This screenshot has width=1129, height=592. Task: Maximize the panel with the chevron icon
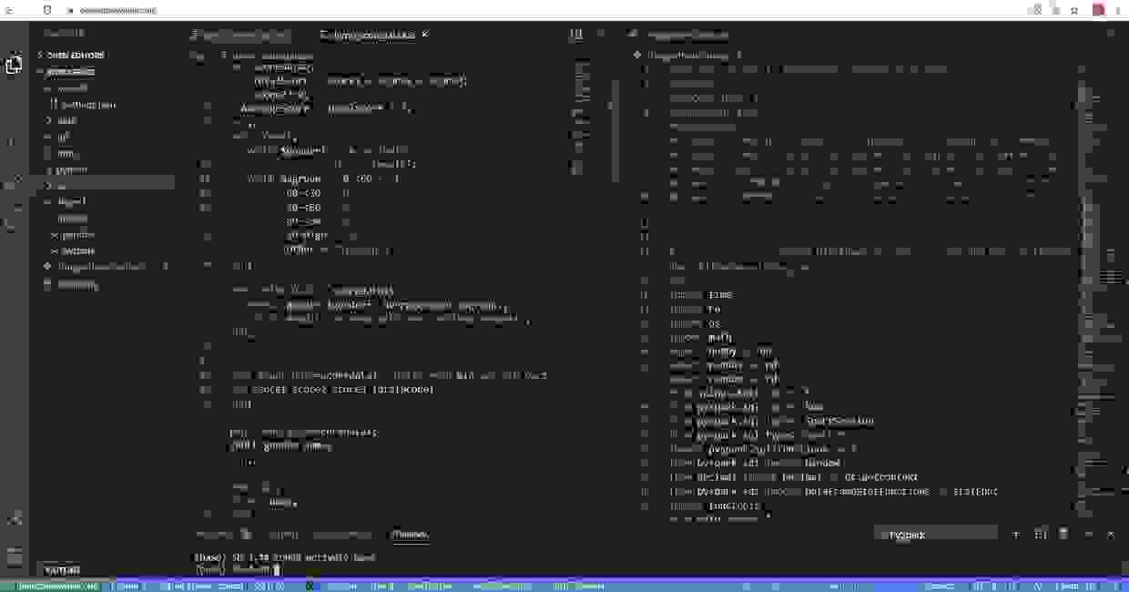tap(1088, 535)
